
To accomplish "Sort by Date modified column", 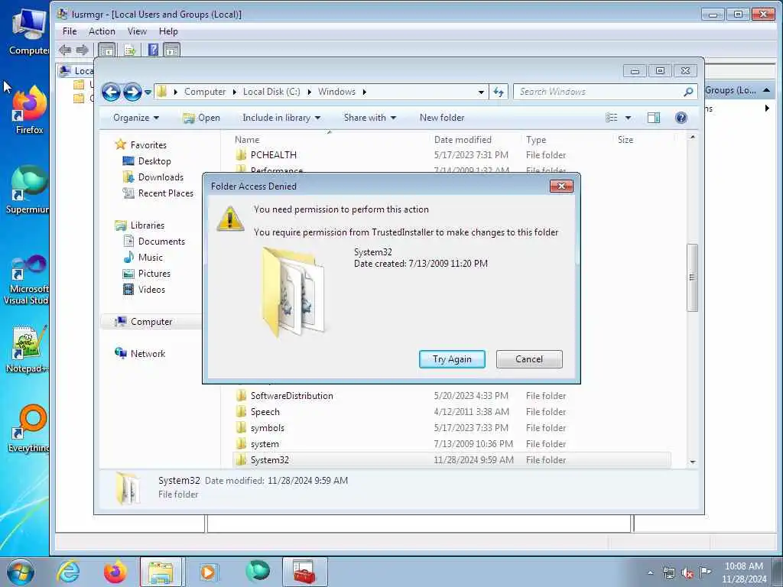I will click(463, 140).
